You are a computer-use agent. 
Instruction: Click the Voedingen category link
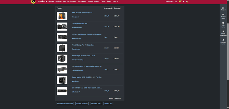76,81
